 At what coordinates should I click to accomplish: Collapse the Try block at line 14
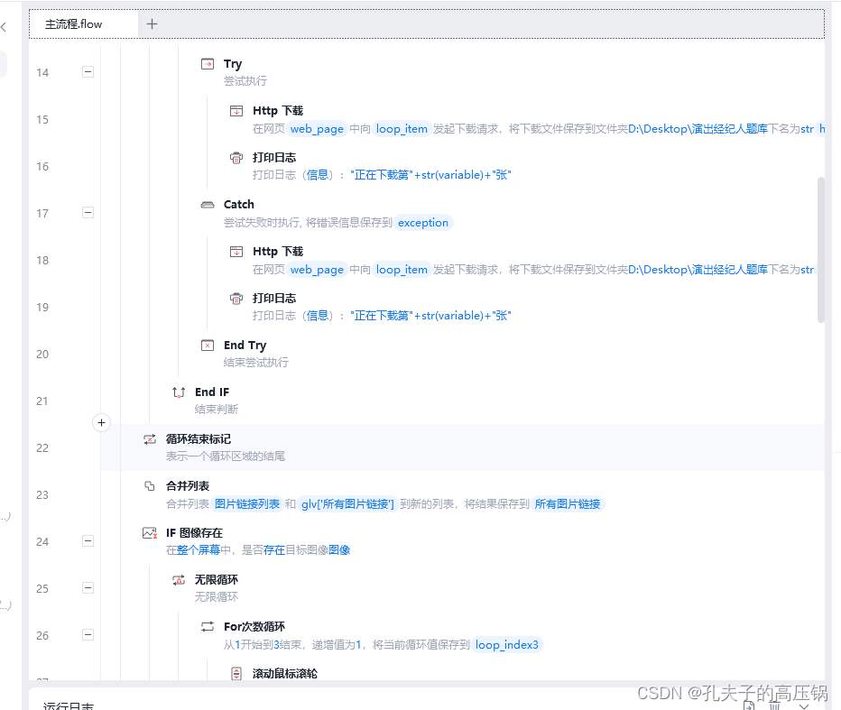[88, 72]
